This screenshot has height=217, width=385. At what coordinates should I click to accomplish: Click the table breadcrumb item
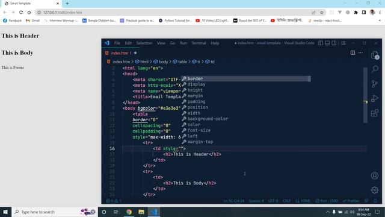click(180, 61)
